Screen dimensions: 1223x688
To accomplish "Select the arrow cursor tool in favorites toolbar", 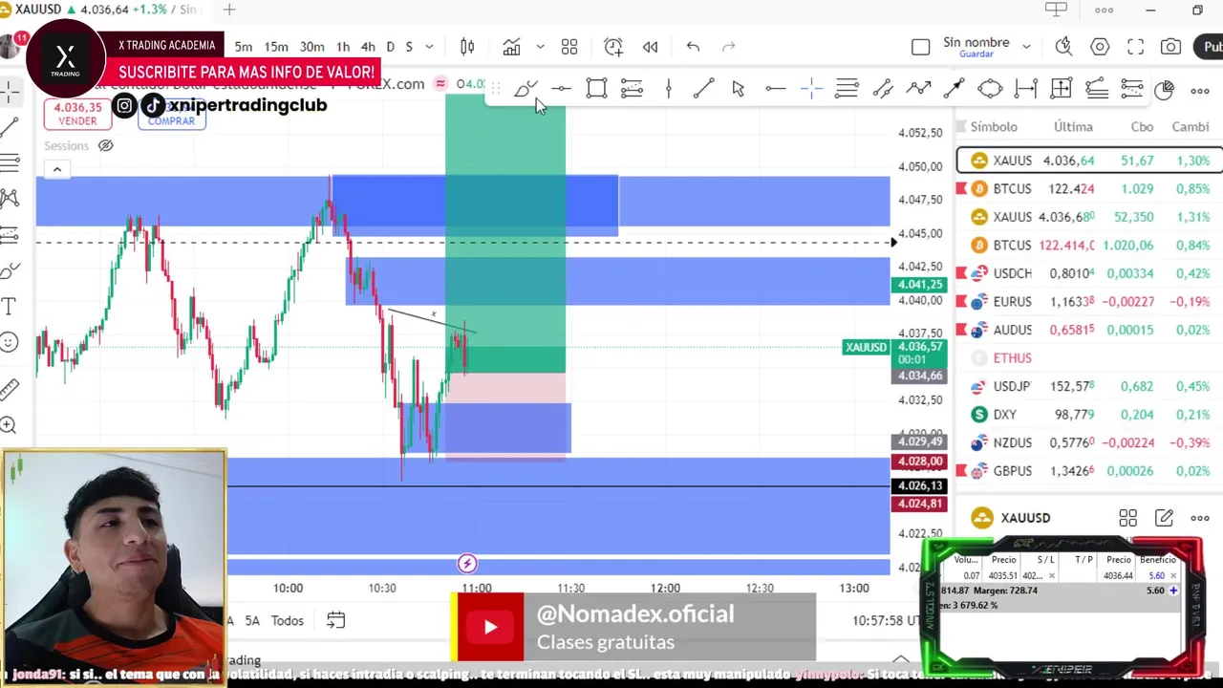I will click(738, 89).
